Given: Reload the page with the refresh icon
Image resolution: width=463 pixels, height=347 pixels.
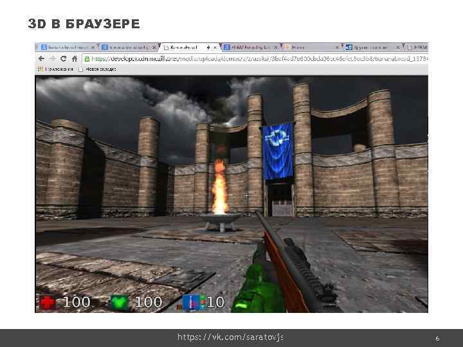Looking at the screenshot, I should pos(63,58).
